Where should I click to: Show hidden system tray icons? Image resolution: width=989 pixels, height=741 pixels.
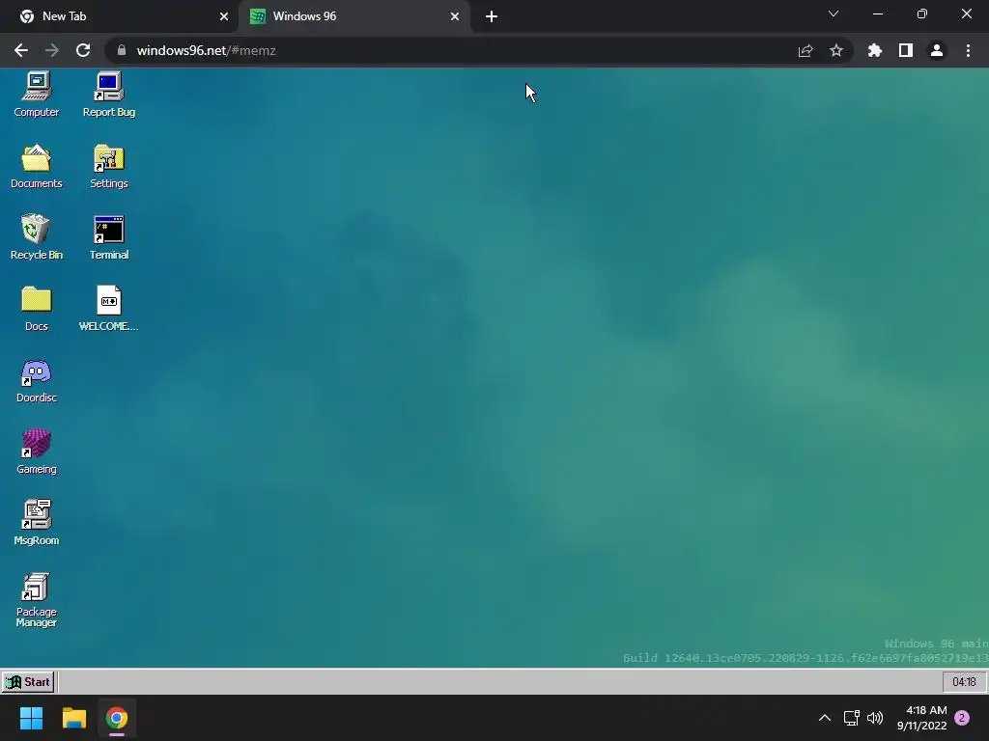click(825, 718)
